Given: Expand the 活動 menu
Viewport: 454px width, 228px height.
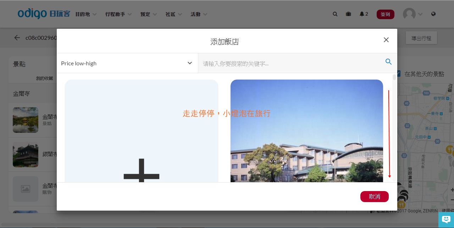Looking at the screenshot, I should [x=199, y=14].
